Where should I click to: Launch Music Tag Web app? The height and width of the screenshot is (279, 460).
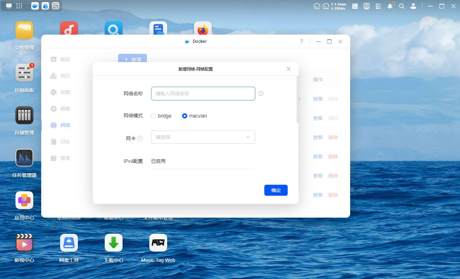coord(158,243)
